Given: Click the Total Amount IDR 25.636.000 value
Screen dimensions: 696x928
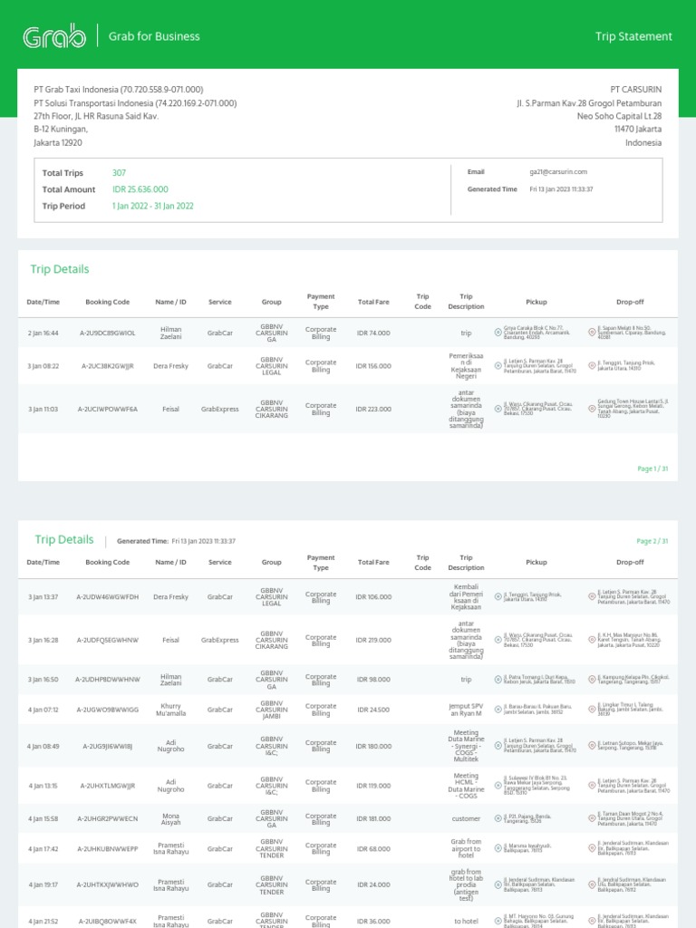Looking at the screenshot, I should click(140, 189).
